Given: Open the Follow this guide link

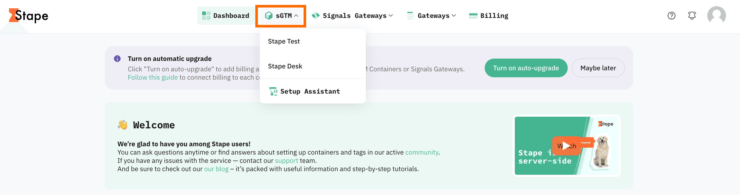Looking at the screenshot, I should [x=153, y=78].
